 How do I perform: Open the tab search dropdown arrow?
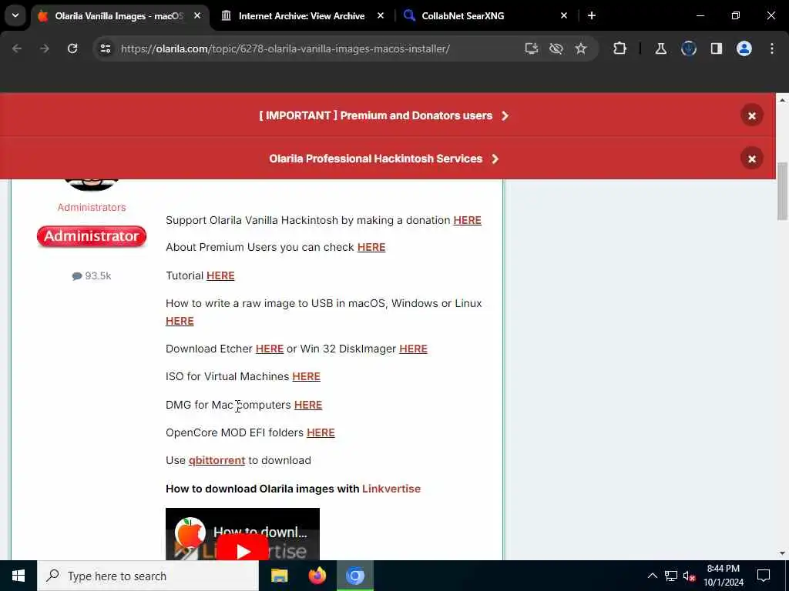click(x=15, y=15)
